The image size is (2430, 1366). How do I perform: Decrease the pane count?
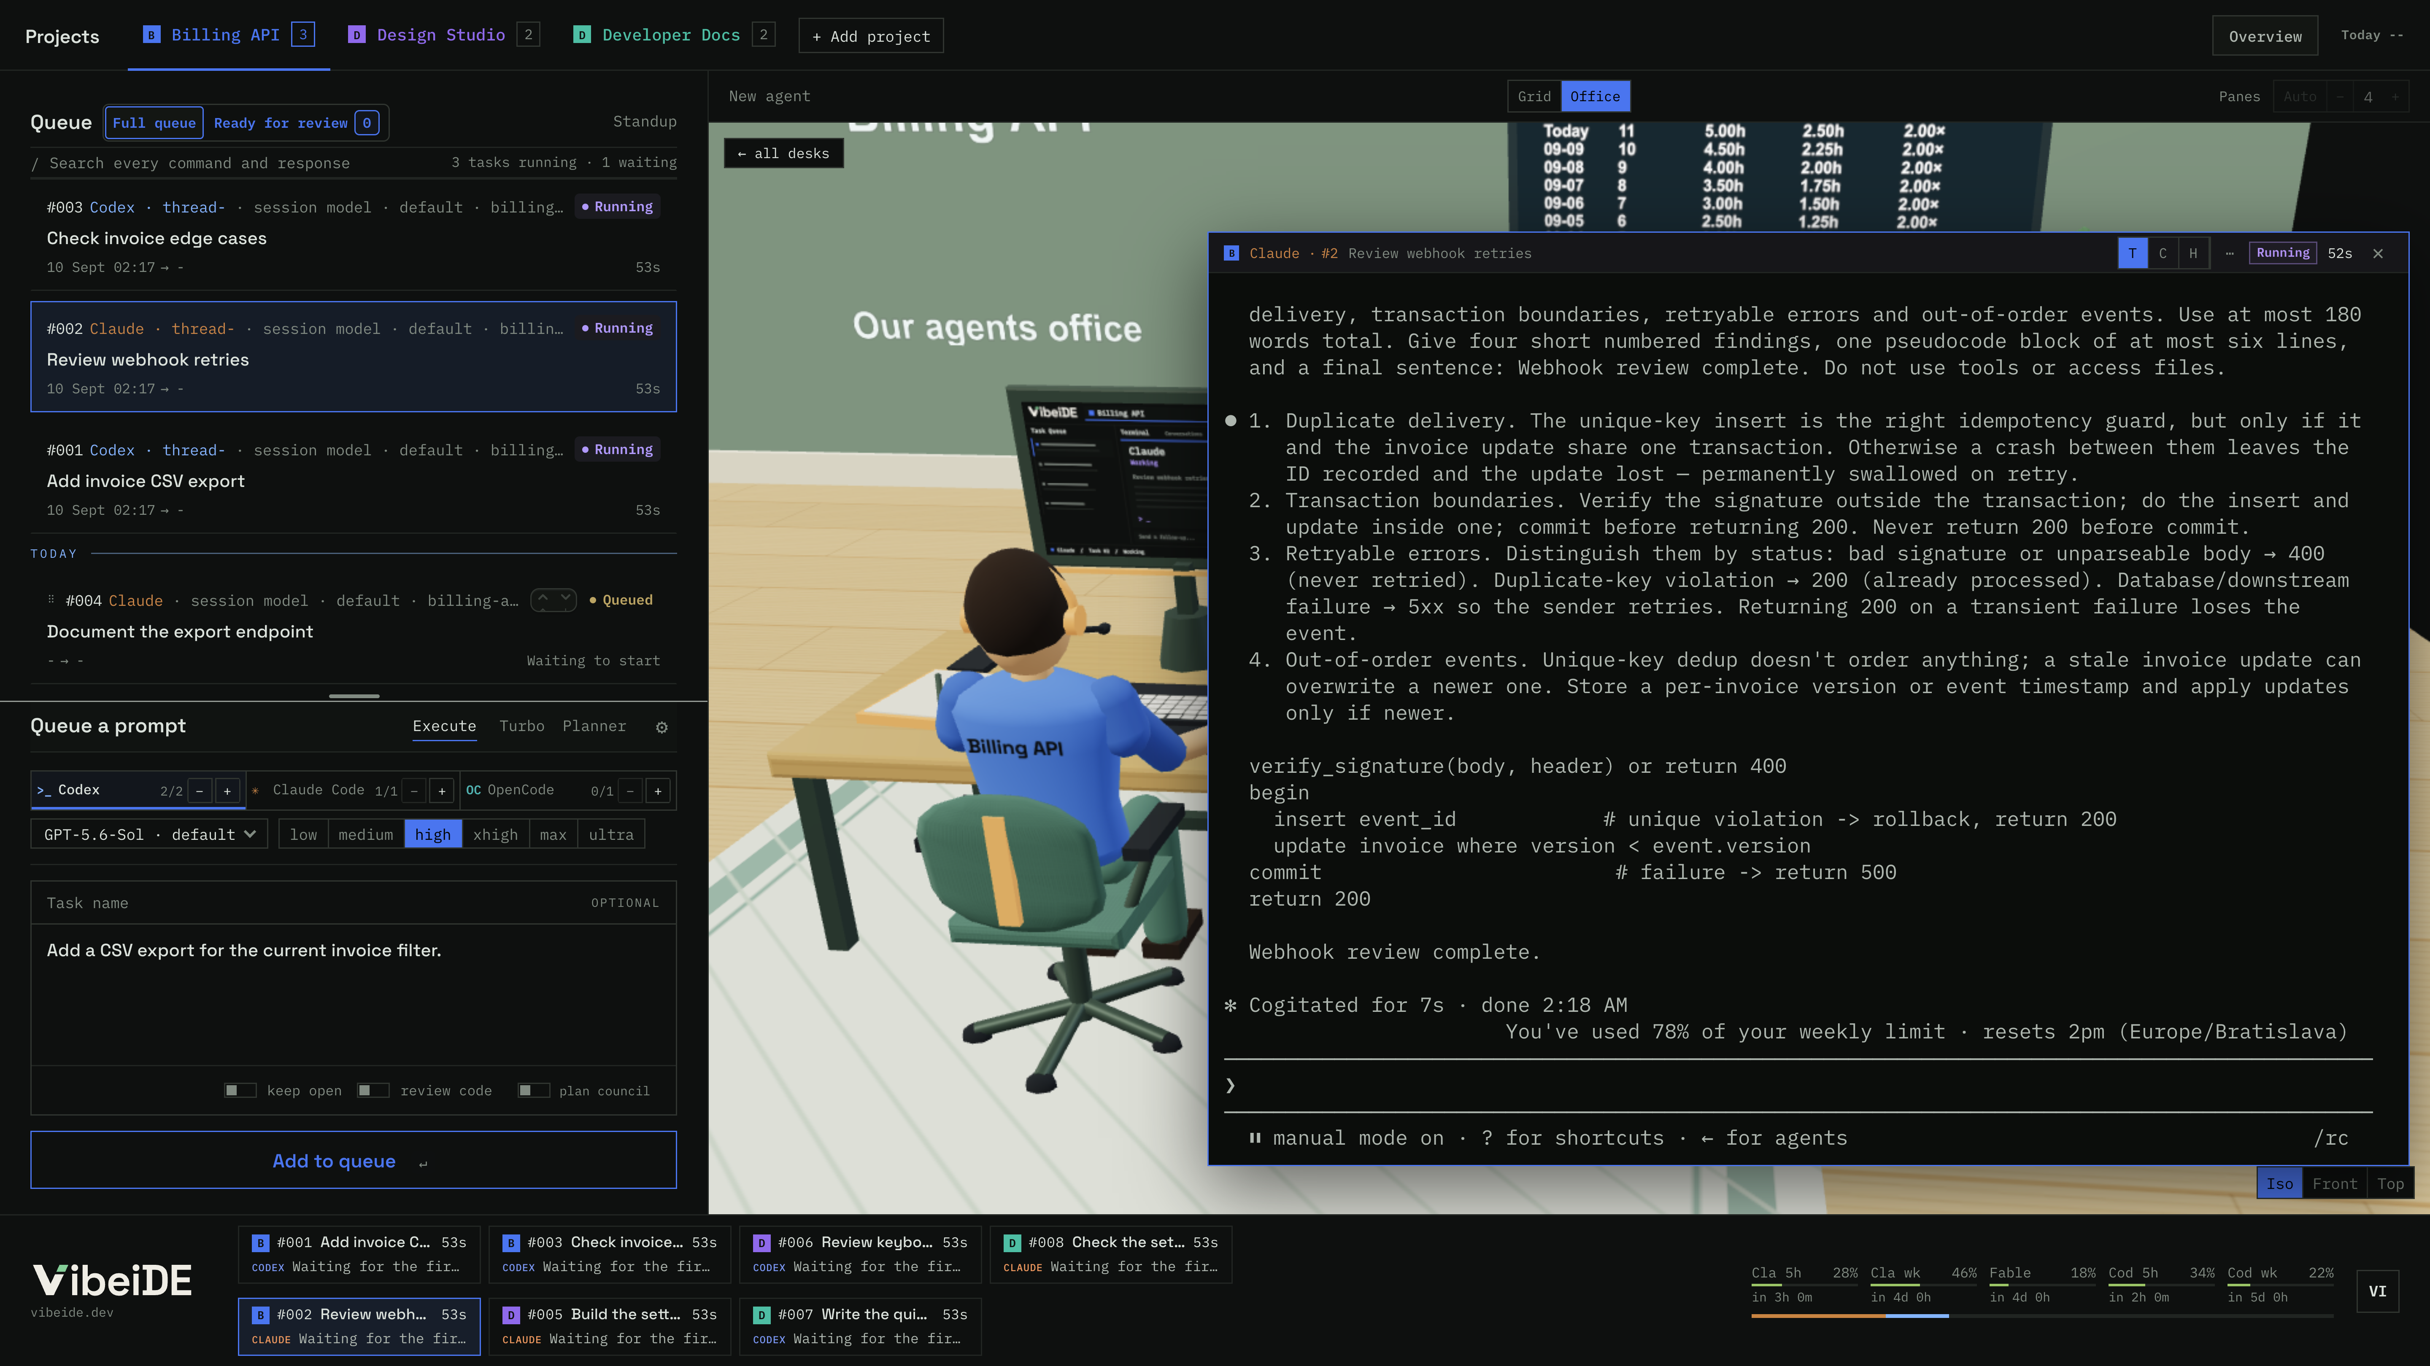tap(2341, 96)
